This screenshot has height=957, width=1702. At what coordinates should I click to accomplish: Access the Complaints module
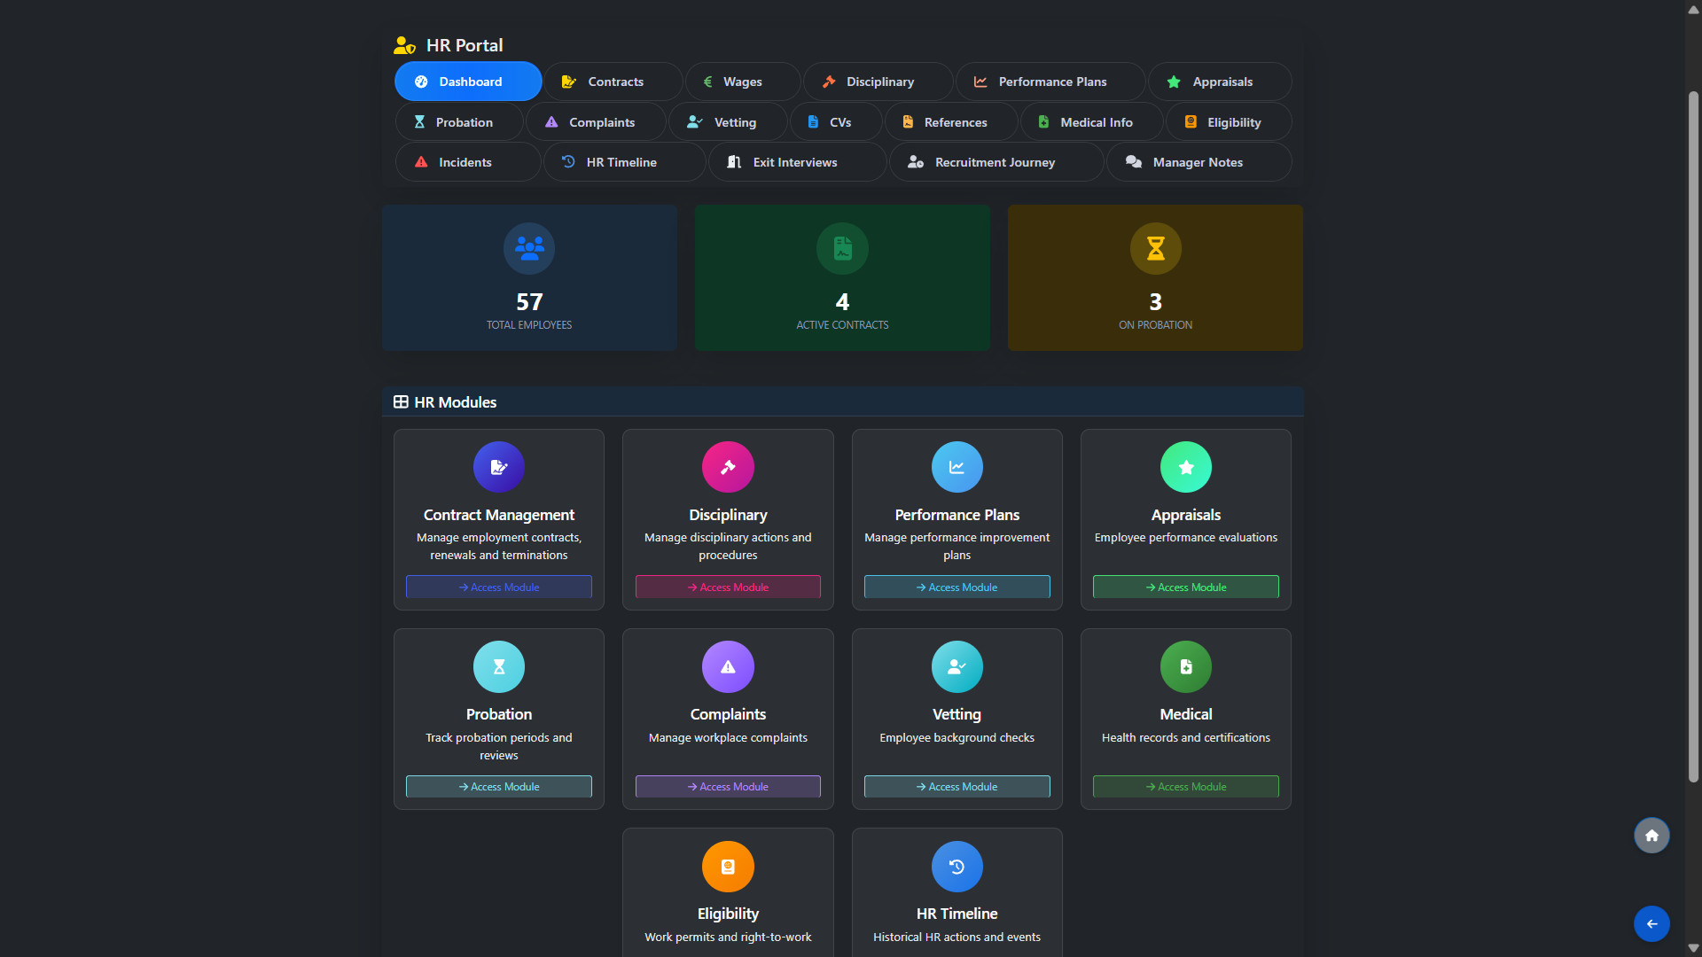[728, 787]
